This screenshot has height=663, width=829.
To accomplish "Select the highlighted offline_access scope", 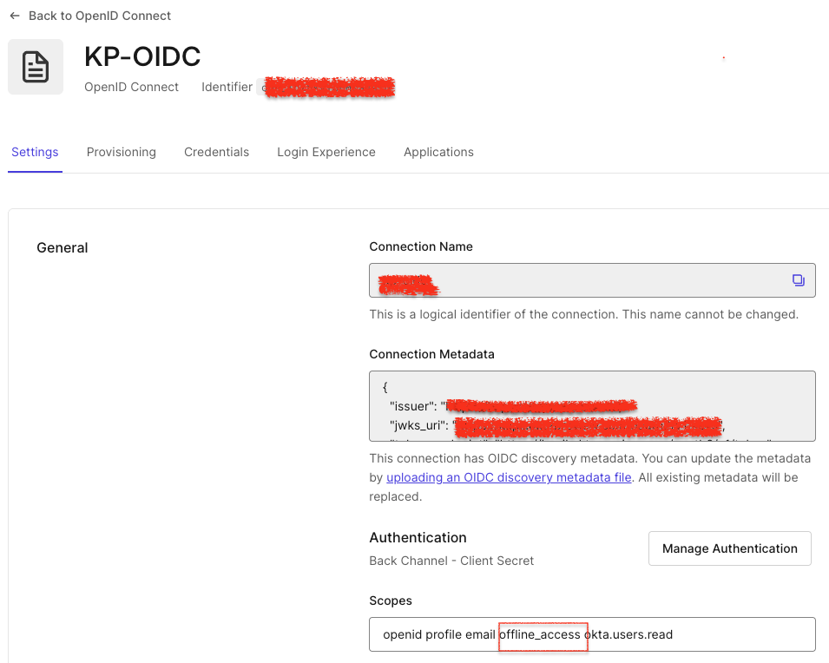I will point(543,634).
